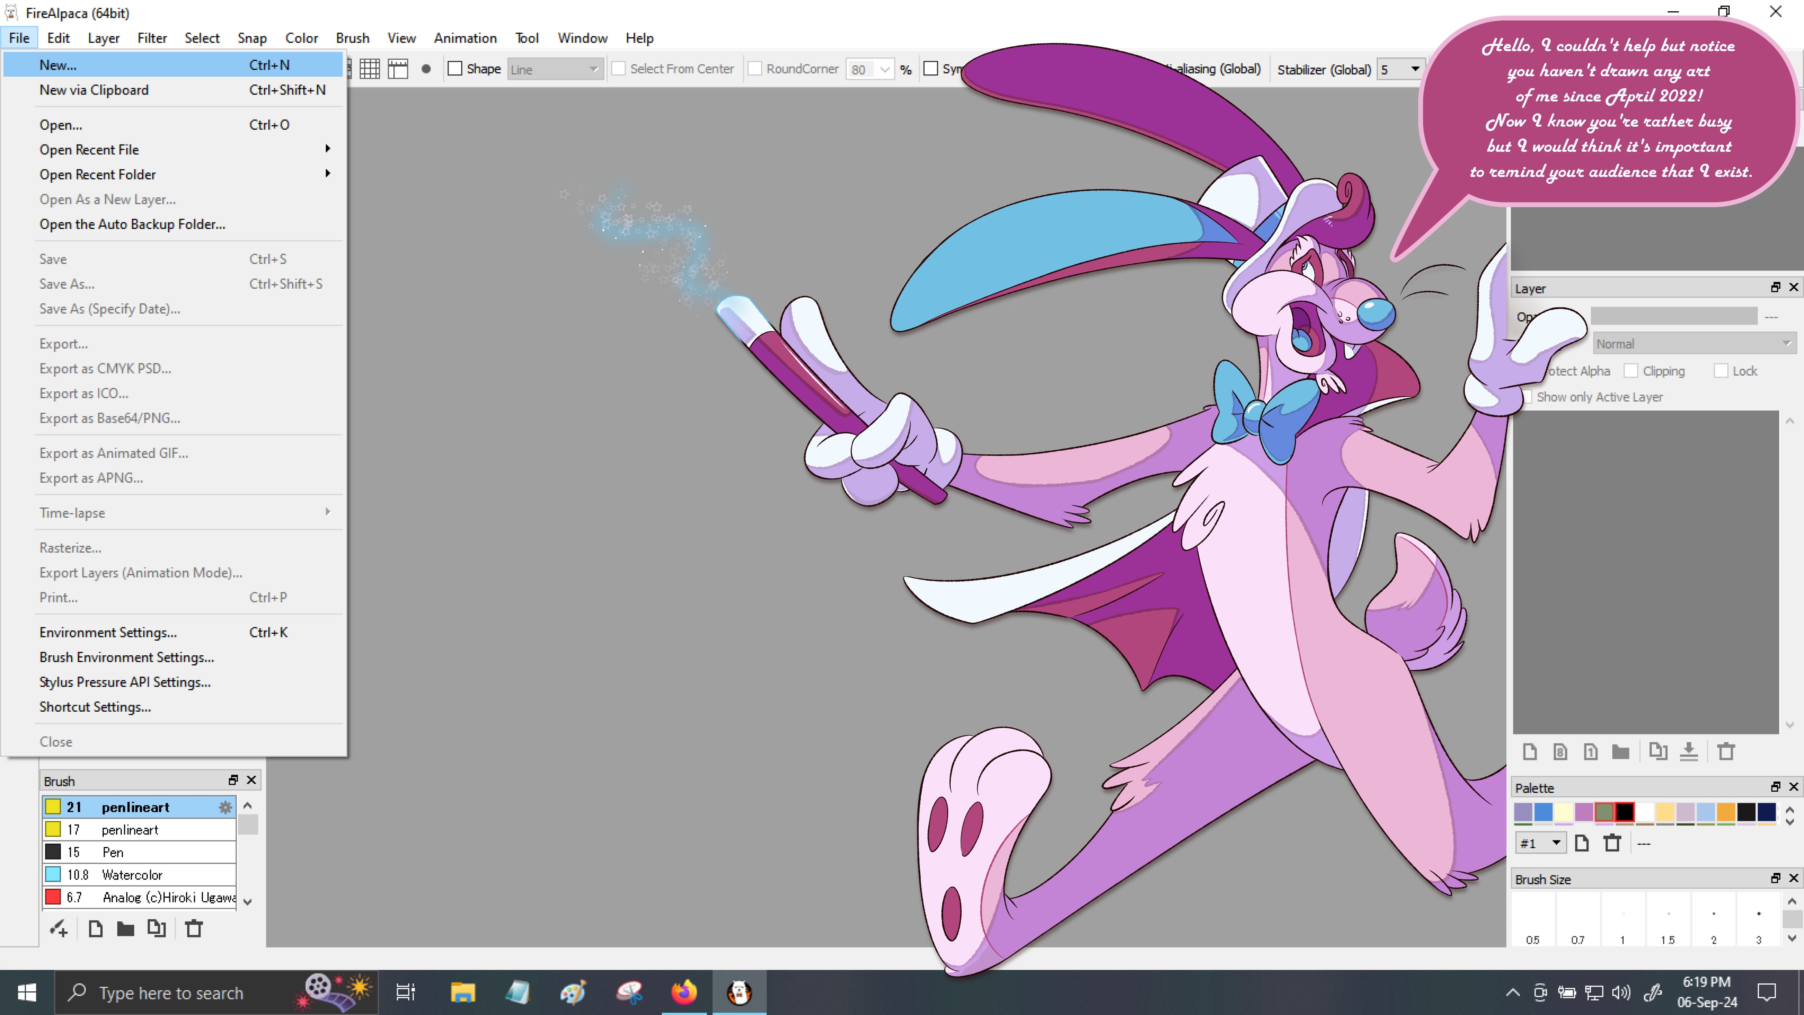The height and width of the screenshot is (1015, 1804).
Task: Check the layer Lock checkbox
Action: point(1721,371)
